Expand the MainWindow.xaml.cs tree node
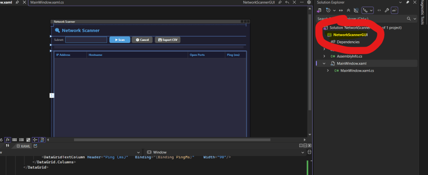Image resolution: width=428 pixels, height=175 pixels. click(328, 71)
